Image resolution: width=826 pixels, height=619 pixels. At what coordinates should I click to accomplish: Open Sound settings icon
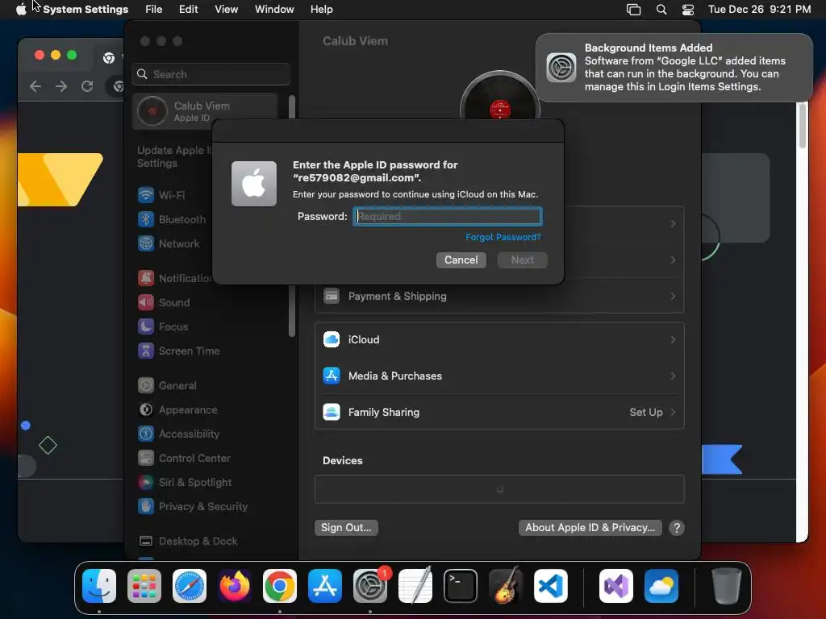click(x=146, y=302)
